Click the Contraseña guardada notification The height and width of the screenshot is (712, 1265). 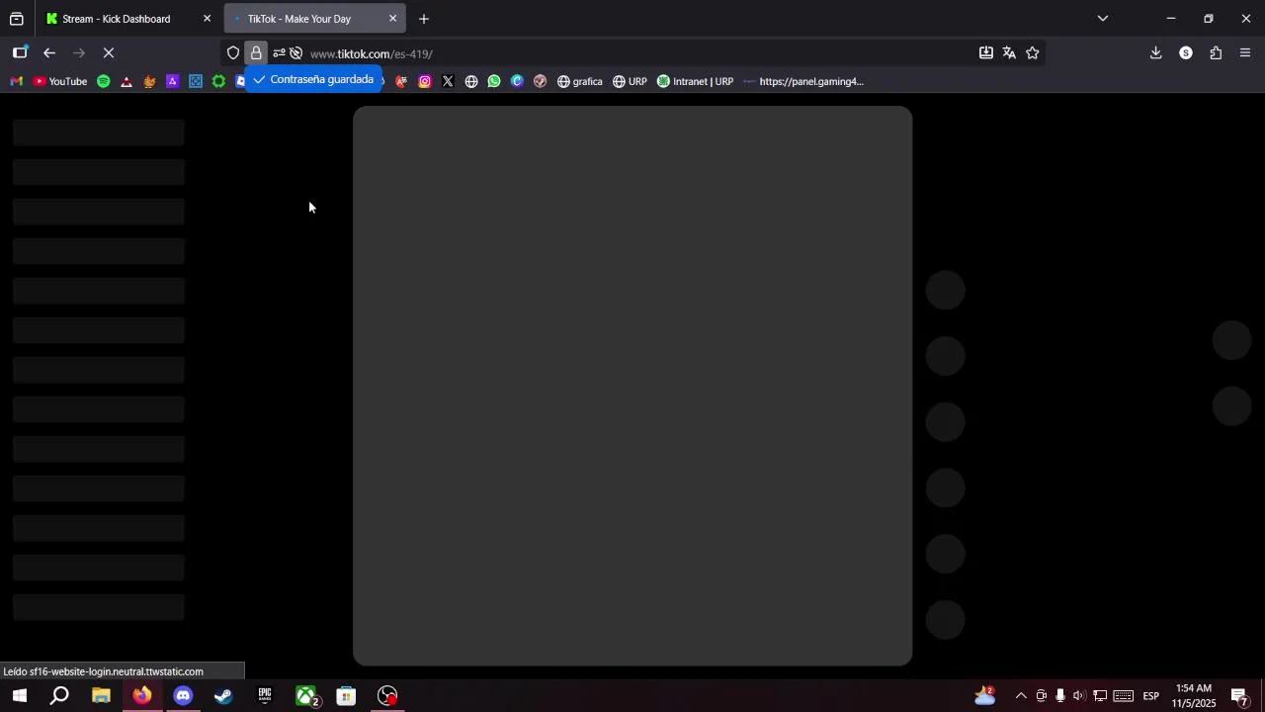[x=313, y=79]
